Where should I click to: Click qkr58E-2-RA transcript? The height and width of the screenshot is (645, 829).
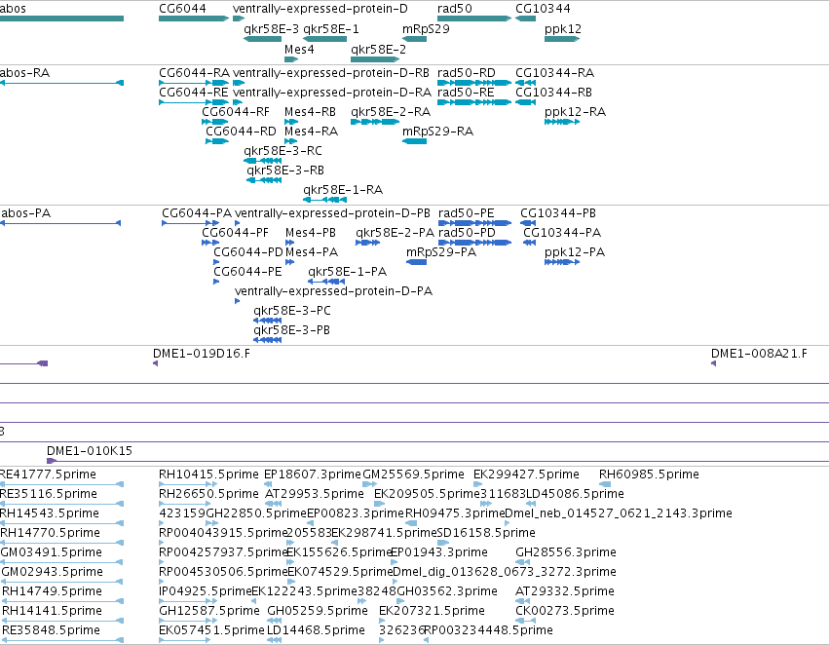[375, 122]
